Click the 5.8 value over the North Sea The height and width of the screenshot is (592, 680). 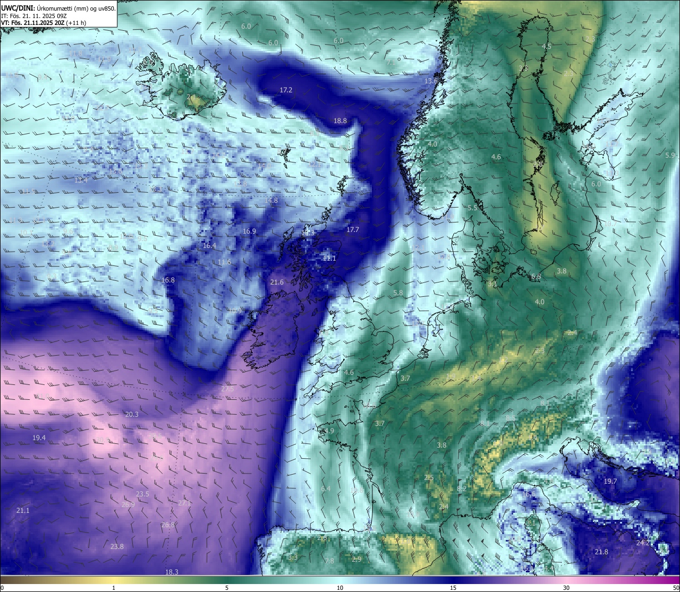[x=398, y=293]
